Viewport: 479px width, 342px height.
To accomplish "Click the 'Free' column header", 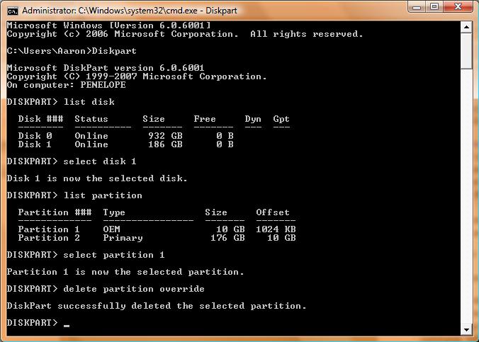I will click(205, 119).
